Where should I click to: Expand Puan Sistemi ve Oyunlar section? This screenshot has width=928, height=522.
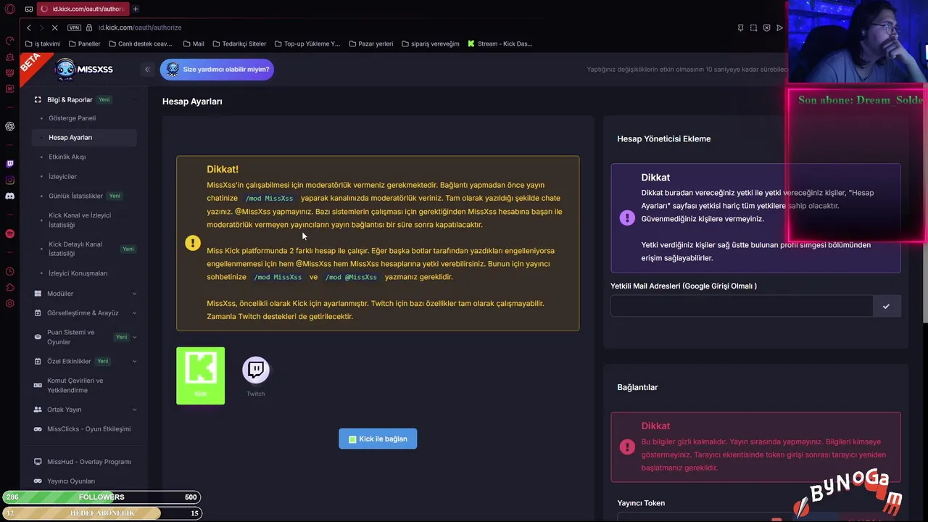[86, 337]
